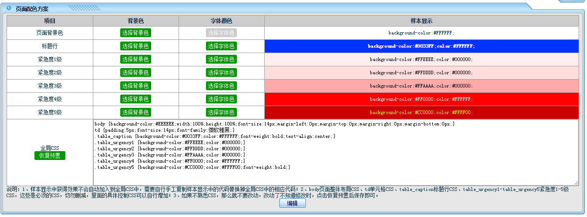Choose background color for 紧急度3级
The width and height of the screenshot is (587, 217).
136,86
